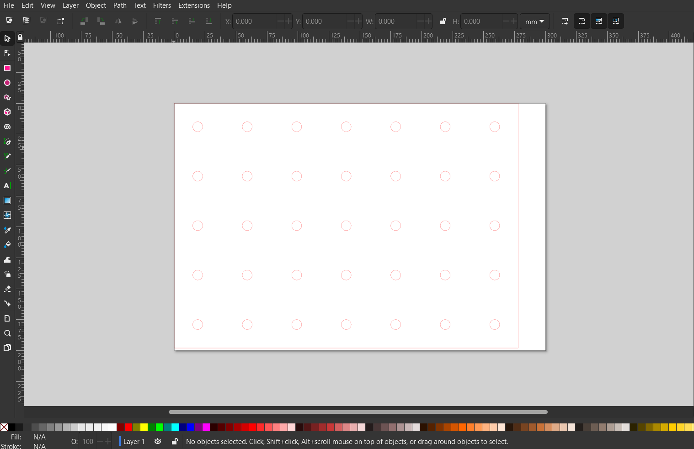The width and height of the screenshot is (694, 449).
Task: Select the Paint Bucket tool
Action: pos(7,244)
